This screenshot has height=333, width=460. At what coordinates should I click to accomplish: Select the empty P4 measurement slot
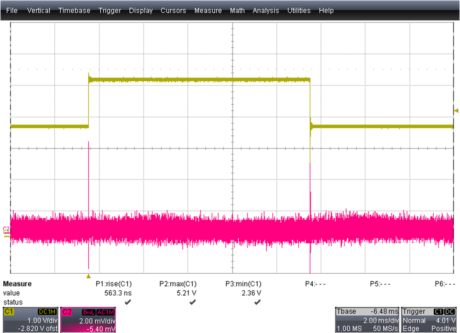316,284
